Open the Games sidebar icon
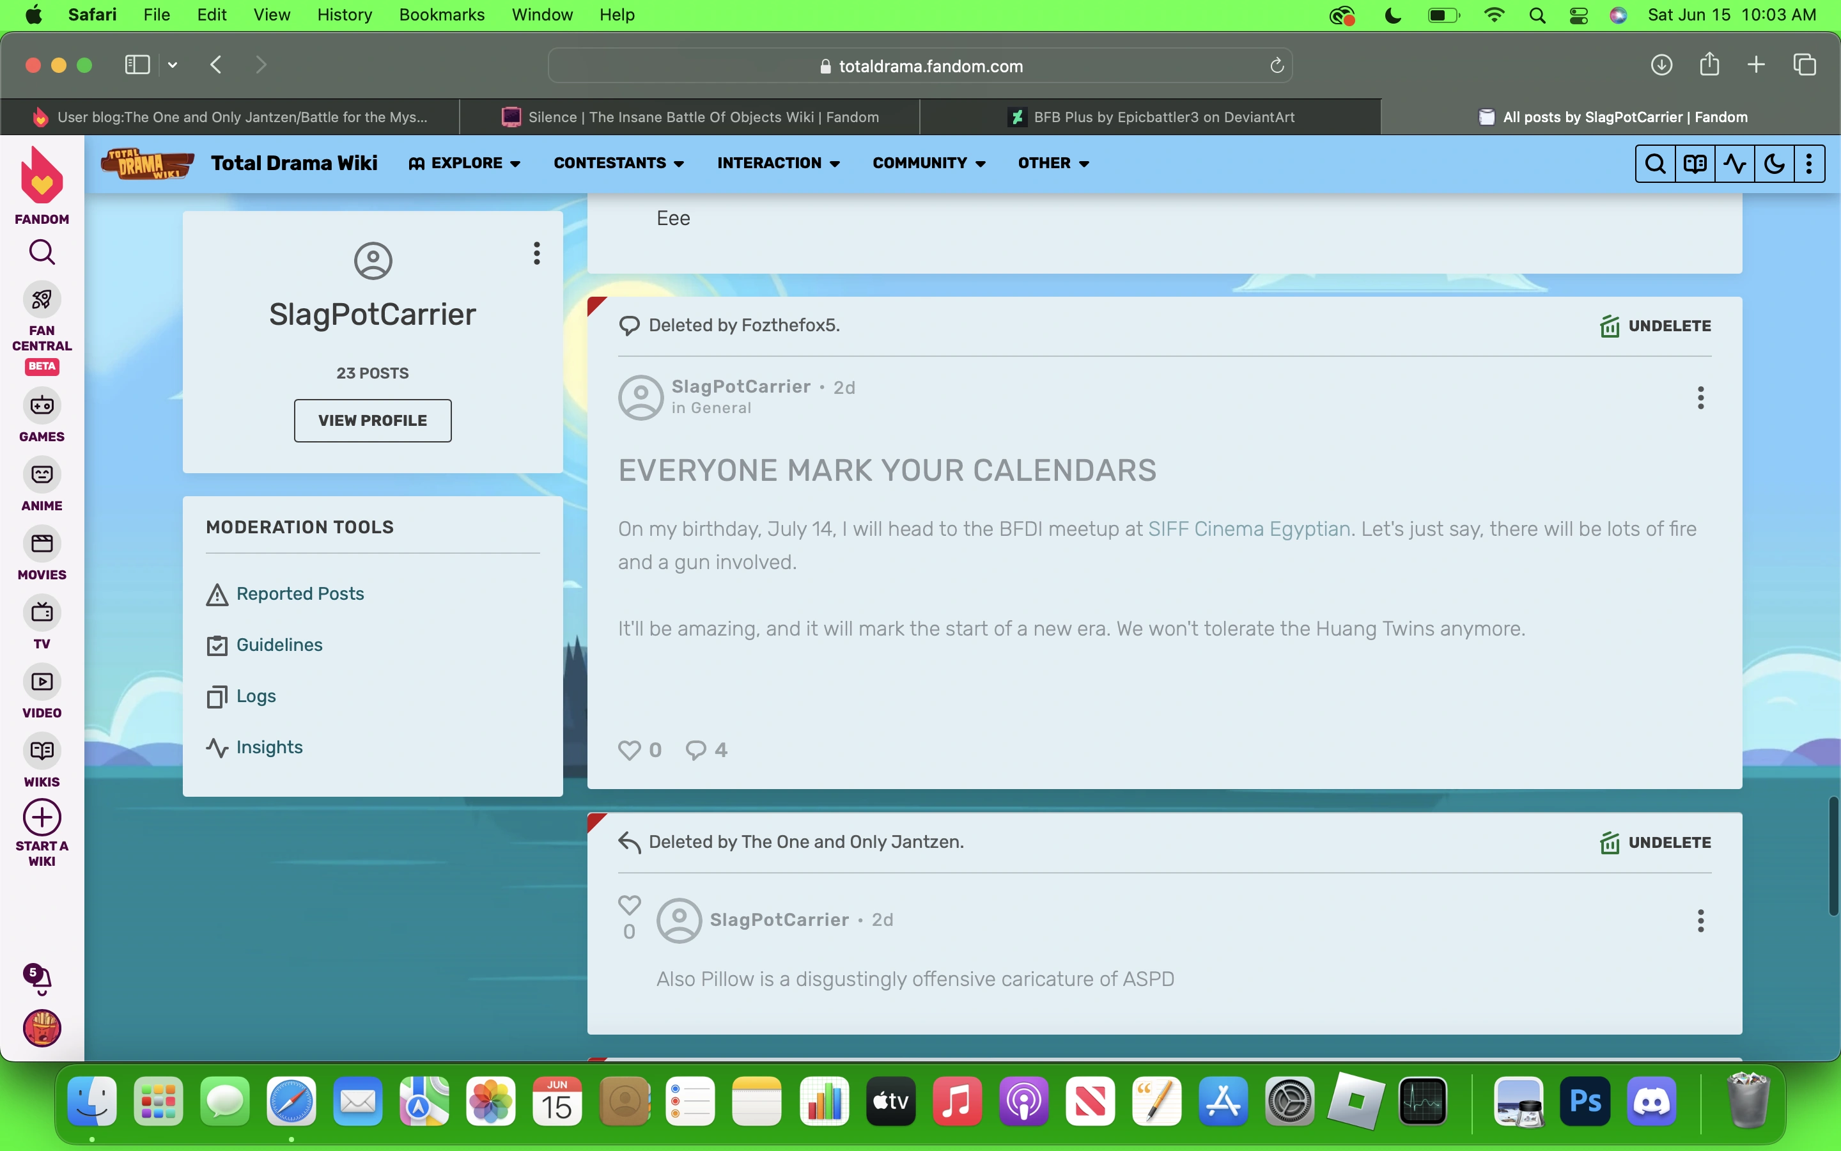The height and width of the screenshot is (1151, 1841). 42,406
